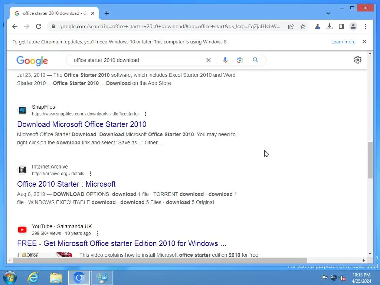This screenshot has width=380, height=285.
Task: Open Chrome Labs flask icon
Action: point(318,26)
